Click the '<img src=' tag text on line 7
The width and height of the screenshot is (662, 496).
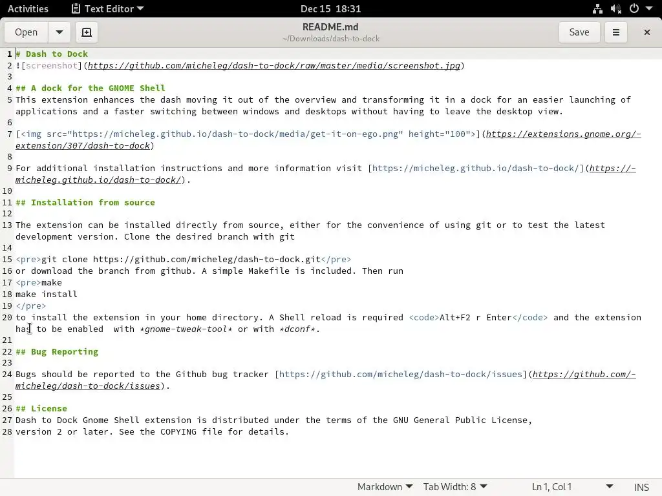pos(44,134)
